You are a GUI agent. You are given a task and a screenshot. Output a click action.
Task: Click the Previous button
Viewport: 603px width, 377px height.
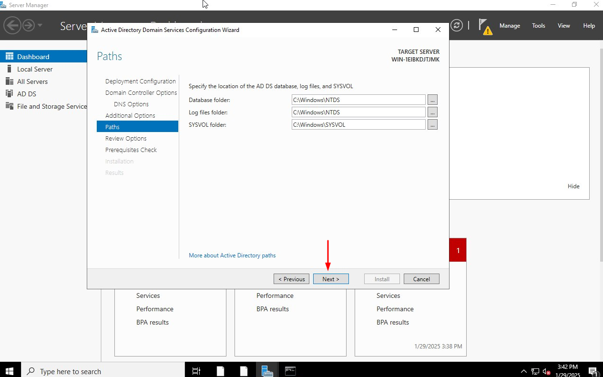[x=291, y=279]
